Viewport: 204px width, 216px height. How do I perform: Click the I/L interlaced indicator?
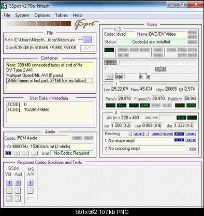click(122, 105)
